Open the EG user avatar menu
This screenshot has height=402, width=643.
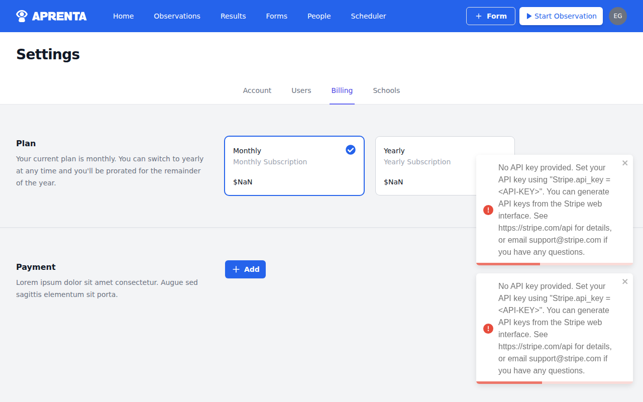tap(617, 16)
